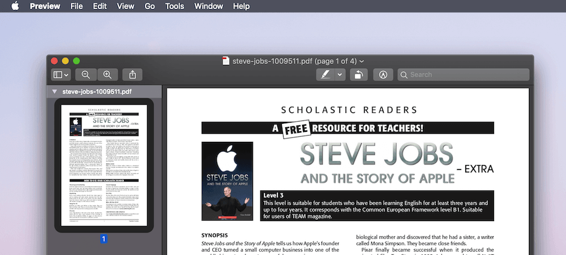566x255 pixels.
Task: Click the Steve Jobs book cover image
Action: click(228, 181)
